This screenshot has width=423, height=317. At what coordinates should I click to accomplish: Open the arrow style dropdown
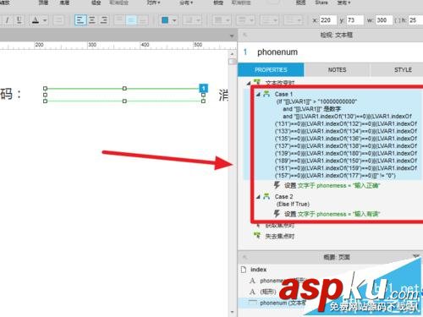coord(294,20)
